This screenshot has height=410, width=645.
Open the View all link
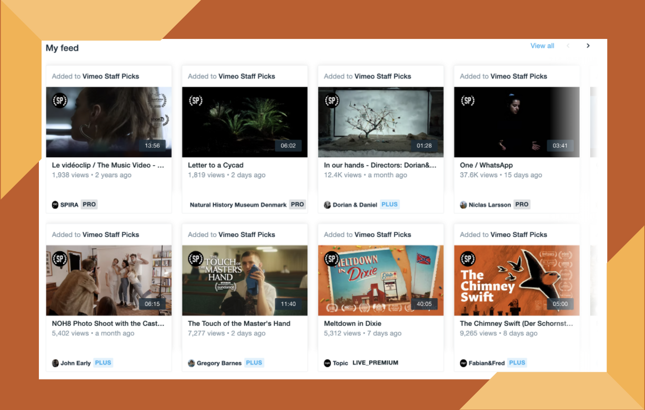coord(542,46)
